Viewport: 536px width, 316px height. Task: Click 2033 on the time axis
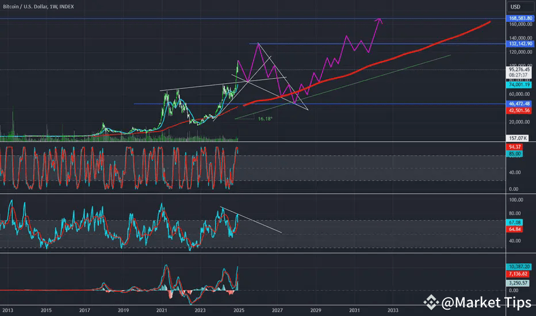pyautogui.click(x=393, y=310)
